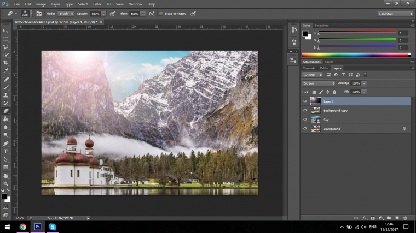This screenshot has height=233, width=416.
Task: Hide Layer 1 visibility eye
Action: pyautogui.click(x=305, y=101)
